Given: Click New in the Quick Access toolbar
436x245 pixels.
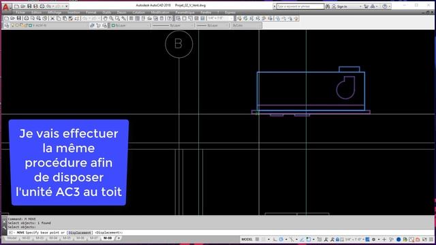Looking at the screenshot, I should coord(16,6).
